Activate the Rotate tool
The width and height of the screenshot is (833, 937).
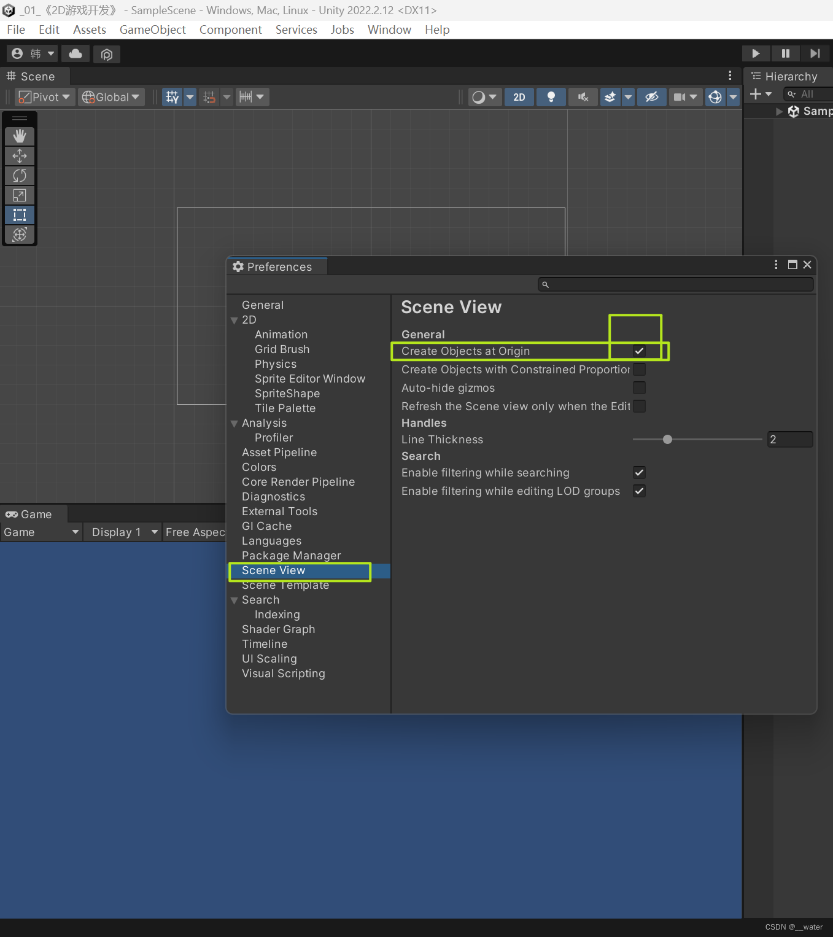[x=19, y=175]
